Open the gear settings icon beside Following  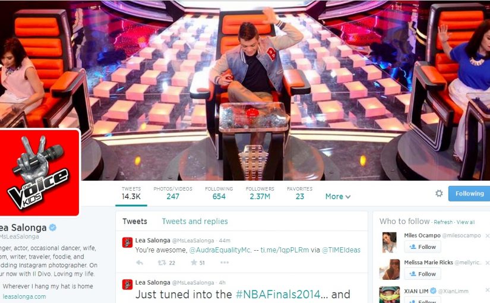coord(439,193)
